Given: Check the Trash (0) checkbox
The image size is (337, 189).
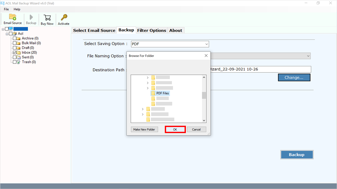Looking at the screenshot, I should [15, 62].
